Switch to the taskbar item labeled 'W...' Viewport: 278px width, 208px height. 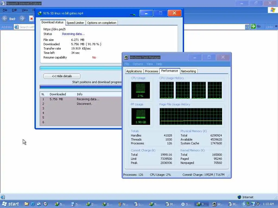pyautogui.click(x=217, y=204)
